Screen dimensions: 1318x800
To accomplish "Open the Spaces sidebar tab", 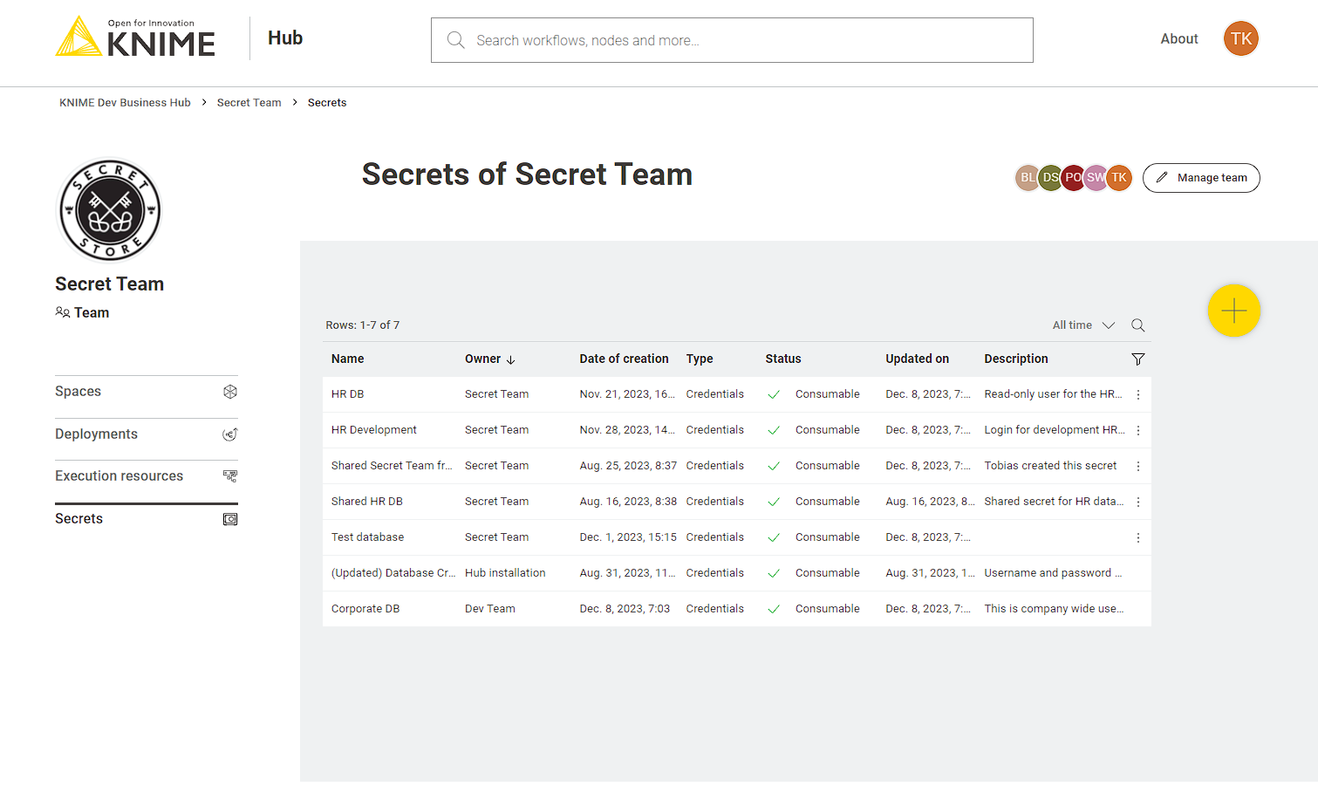I will tap(147, 392).
